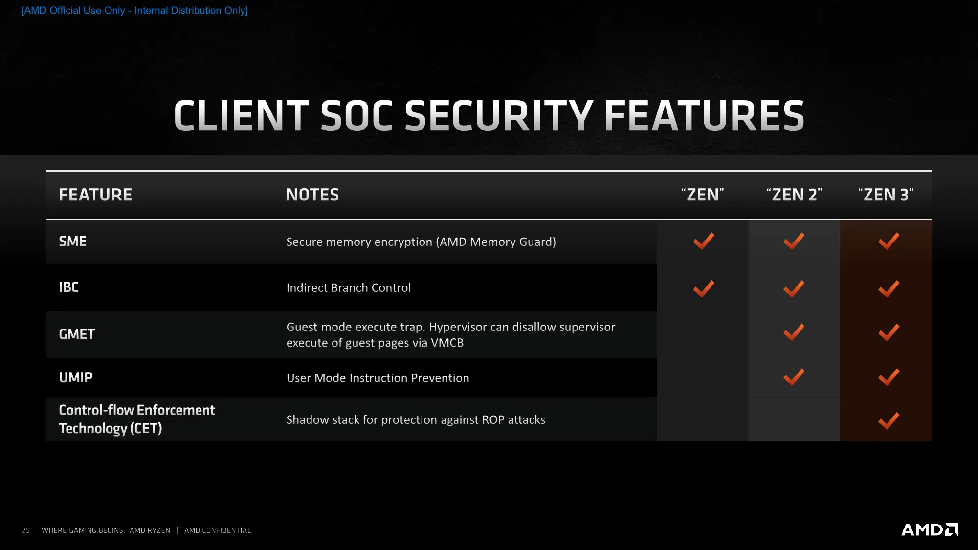Click the SME checkmark under Zen 2 column

pos(794,241)
